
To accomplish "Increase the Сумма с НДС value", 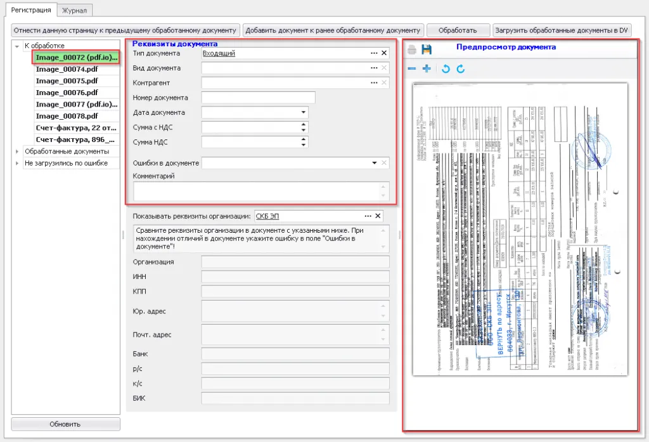I will (x=304, y=124).
